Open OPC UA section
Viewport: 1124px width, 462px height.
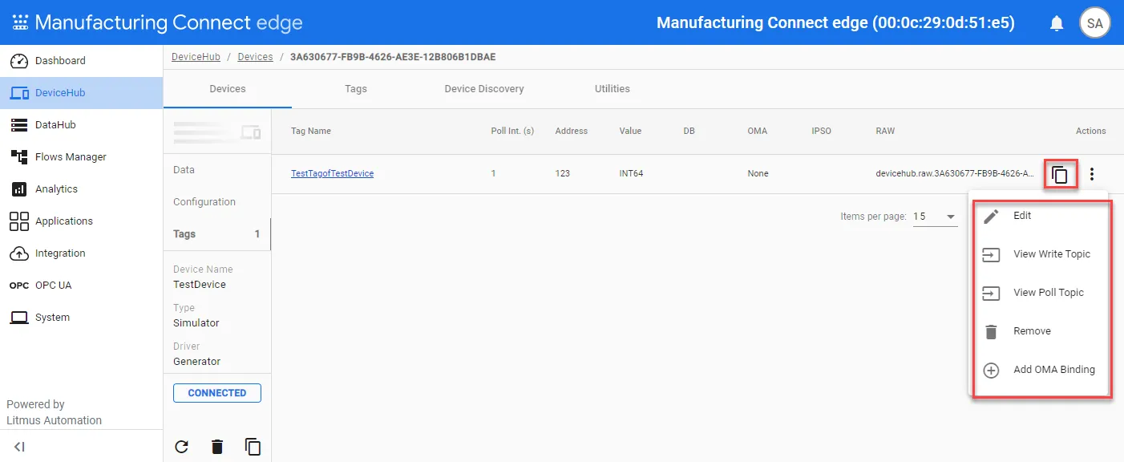click(x=81, y=286)
